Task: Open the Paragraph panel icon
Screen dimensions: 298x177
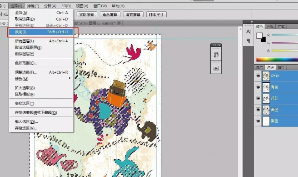Action: click(x=248, y=40)
